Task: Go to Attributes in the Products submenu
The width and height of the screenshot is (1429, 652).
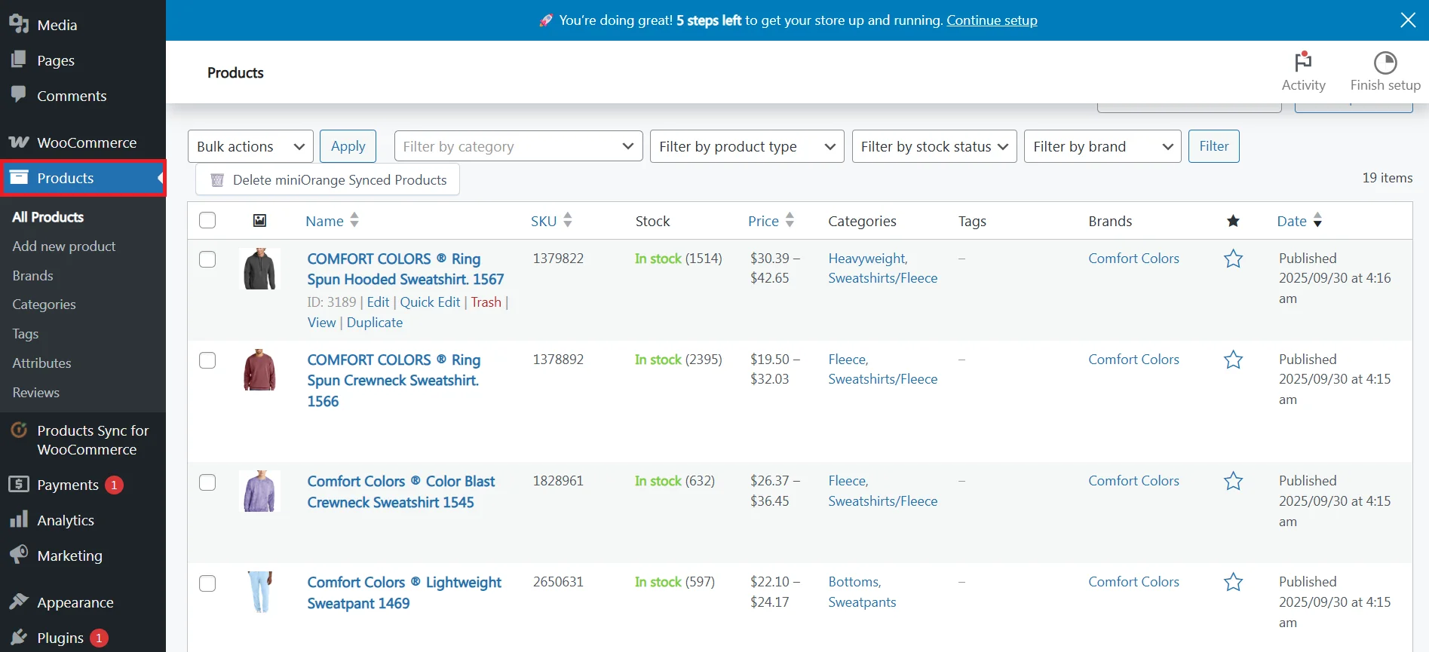Action: coord(41,363)
